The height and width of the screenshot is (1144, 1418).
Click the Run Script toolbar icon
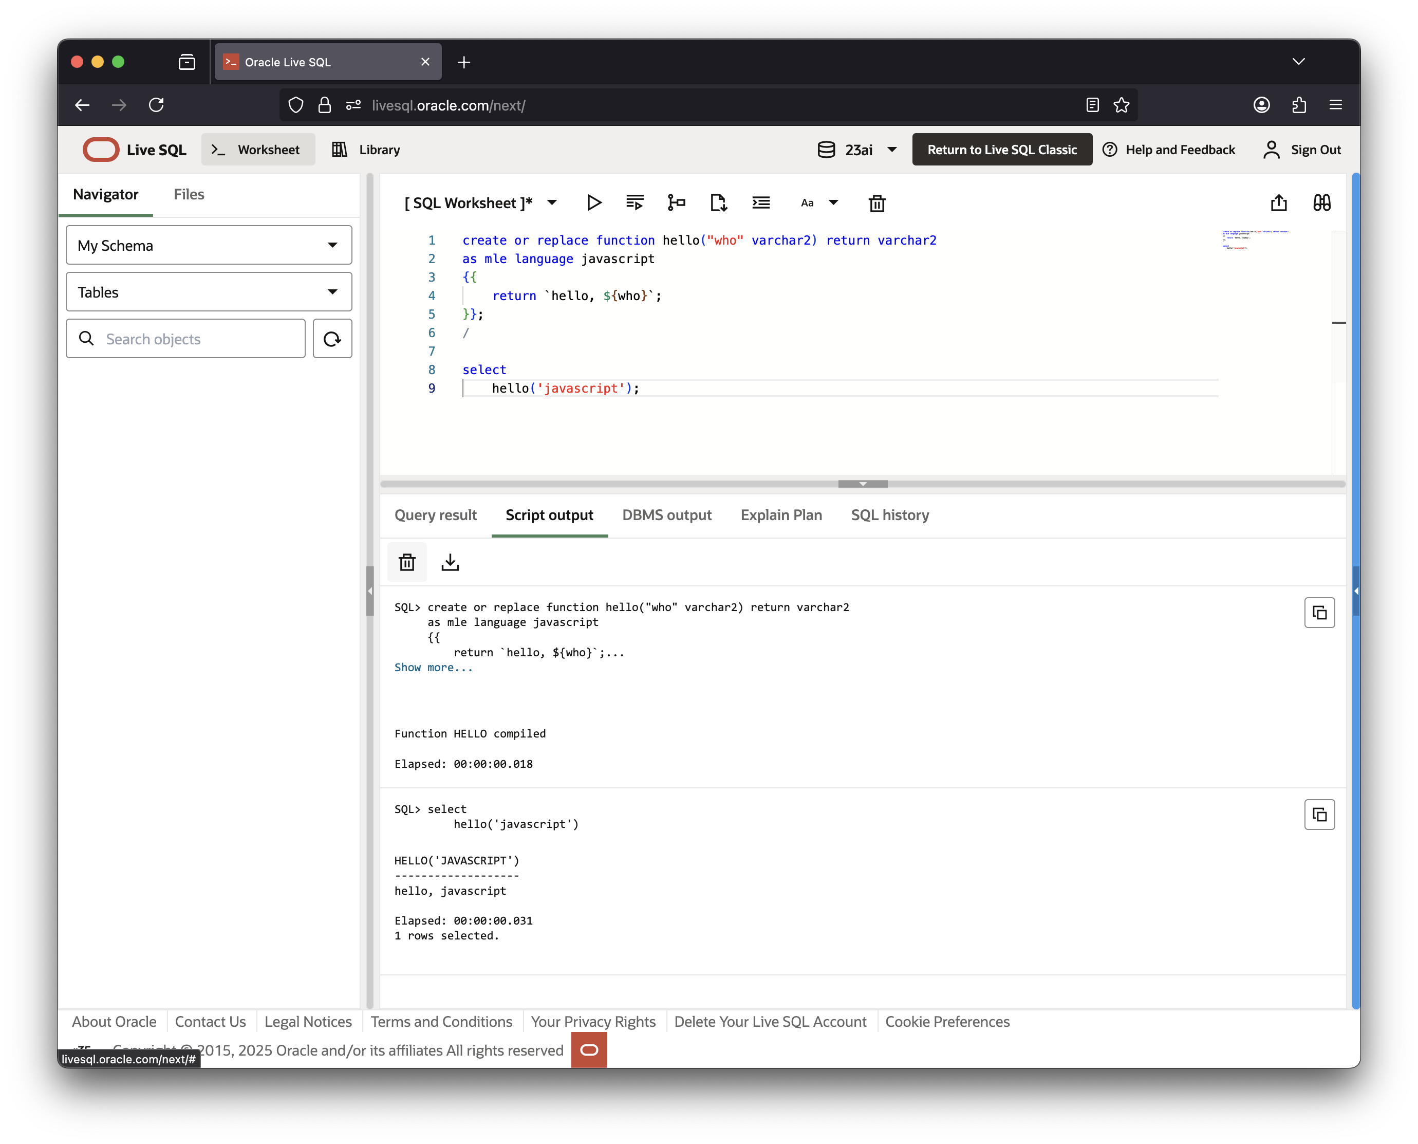[635, 203]
